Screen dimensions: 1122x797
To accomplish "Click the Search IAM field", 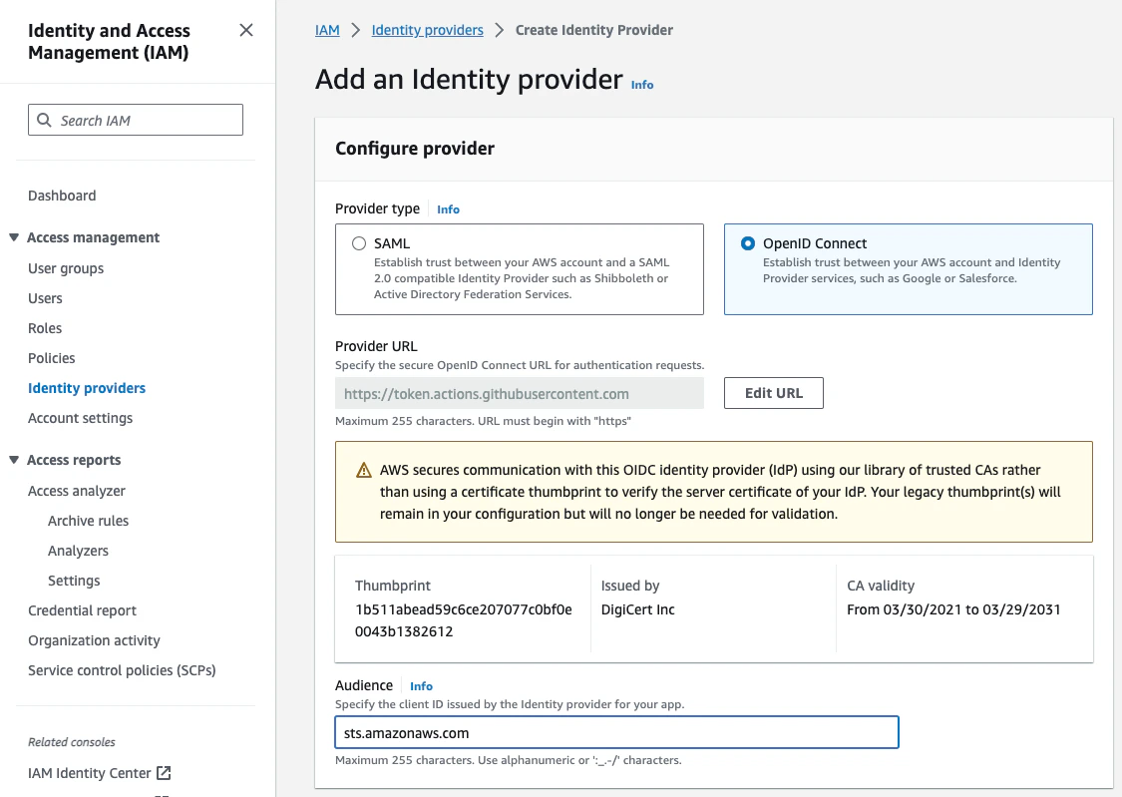I will [x=135, y=120].
